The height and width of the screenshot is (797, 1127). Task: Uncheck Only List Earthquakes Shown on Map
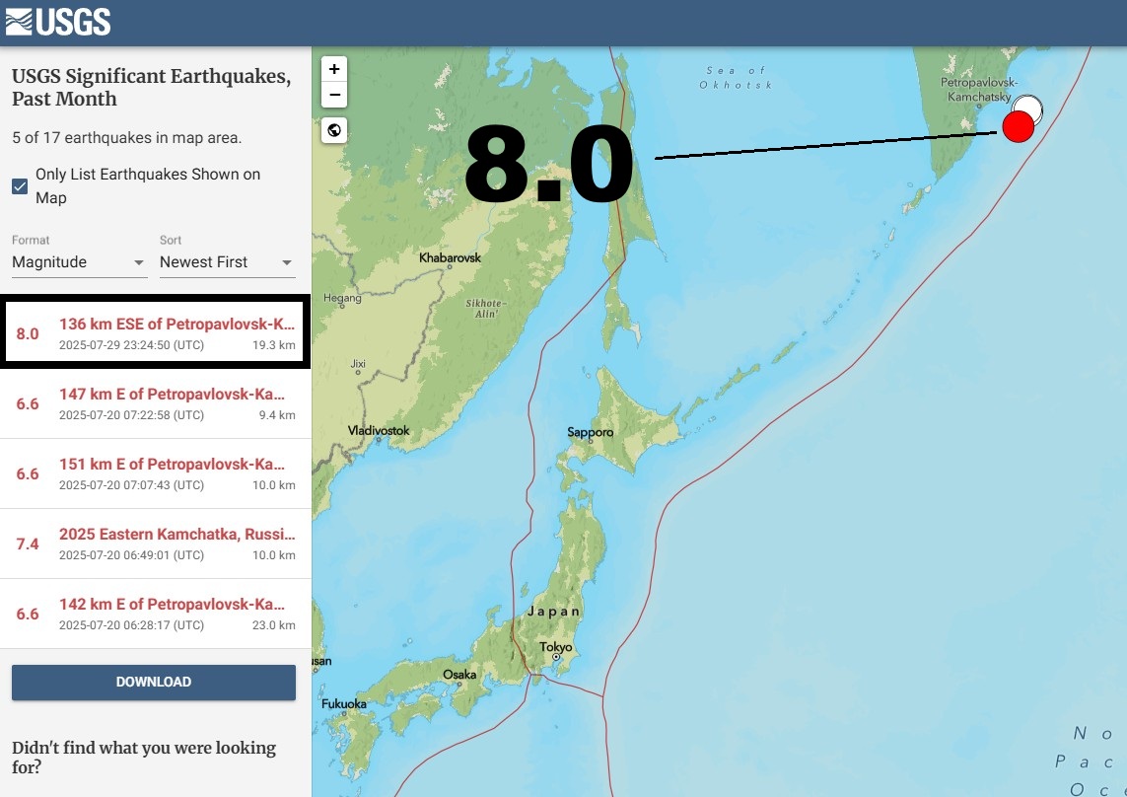(x=19, y=184)
